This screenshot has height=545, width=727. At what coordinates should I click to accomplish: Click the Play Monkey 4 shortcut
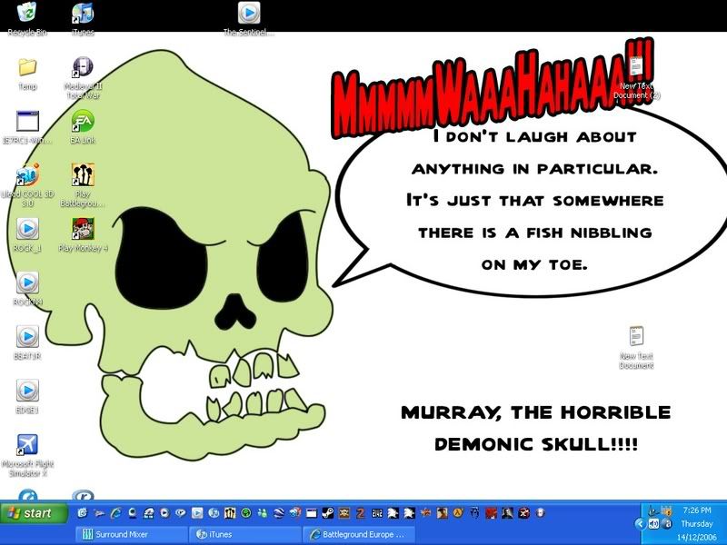[83, 235]
